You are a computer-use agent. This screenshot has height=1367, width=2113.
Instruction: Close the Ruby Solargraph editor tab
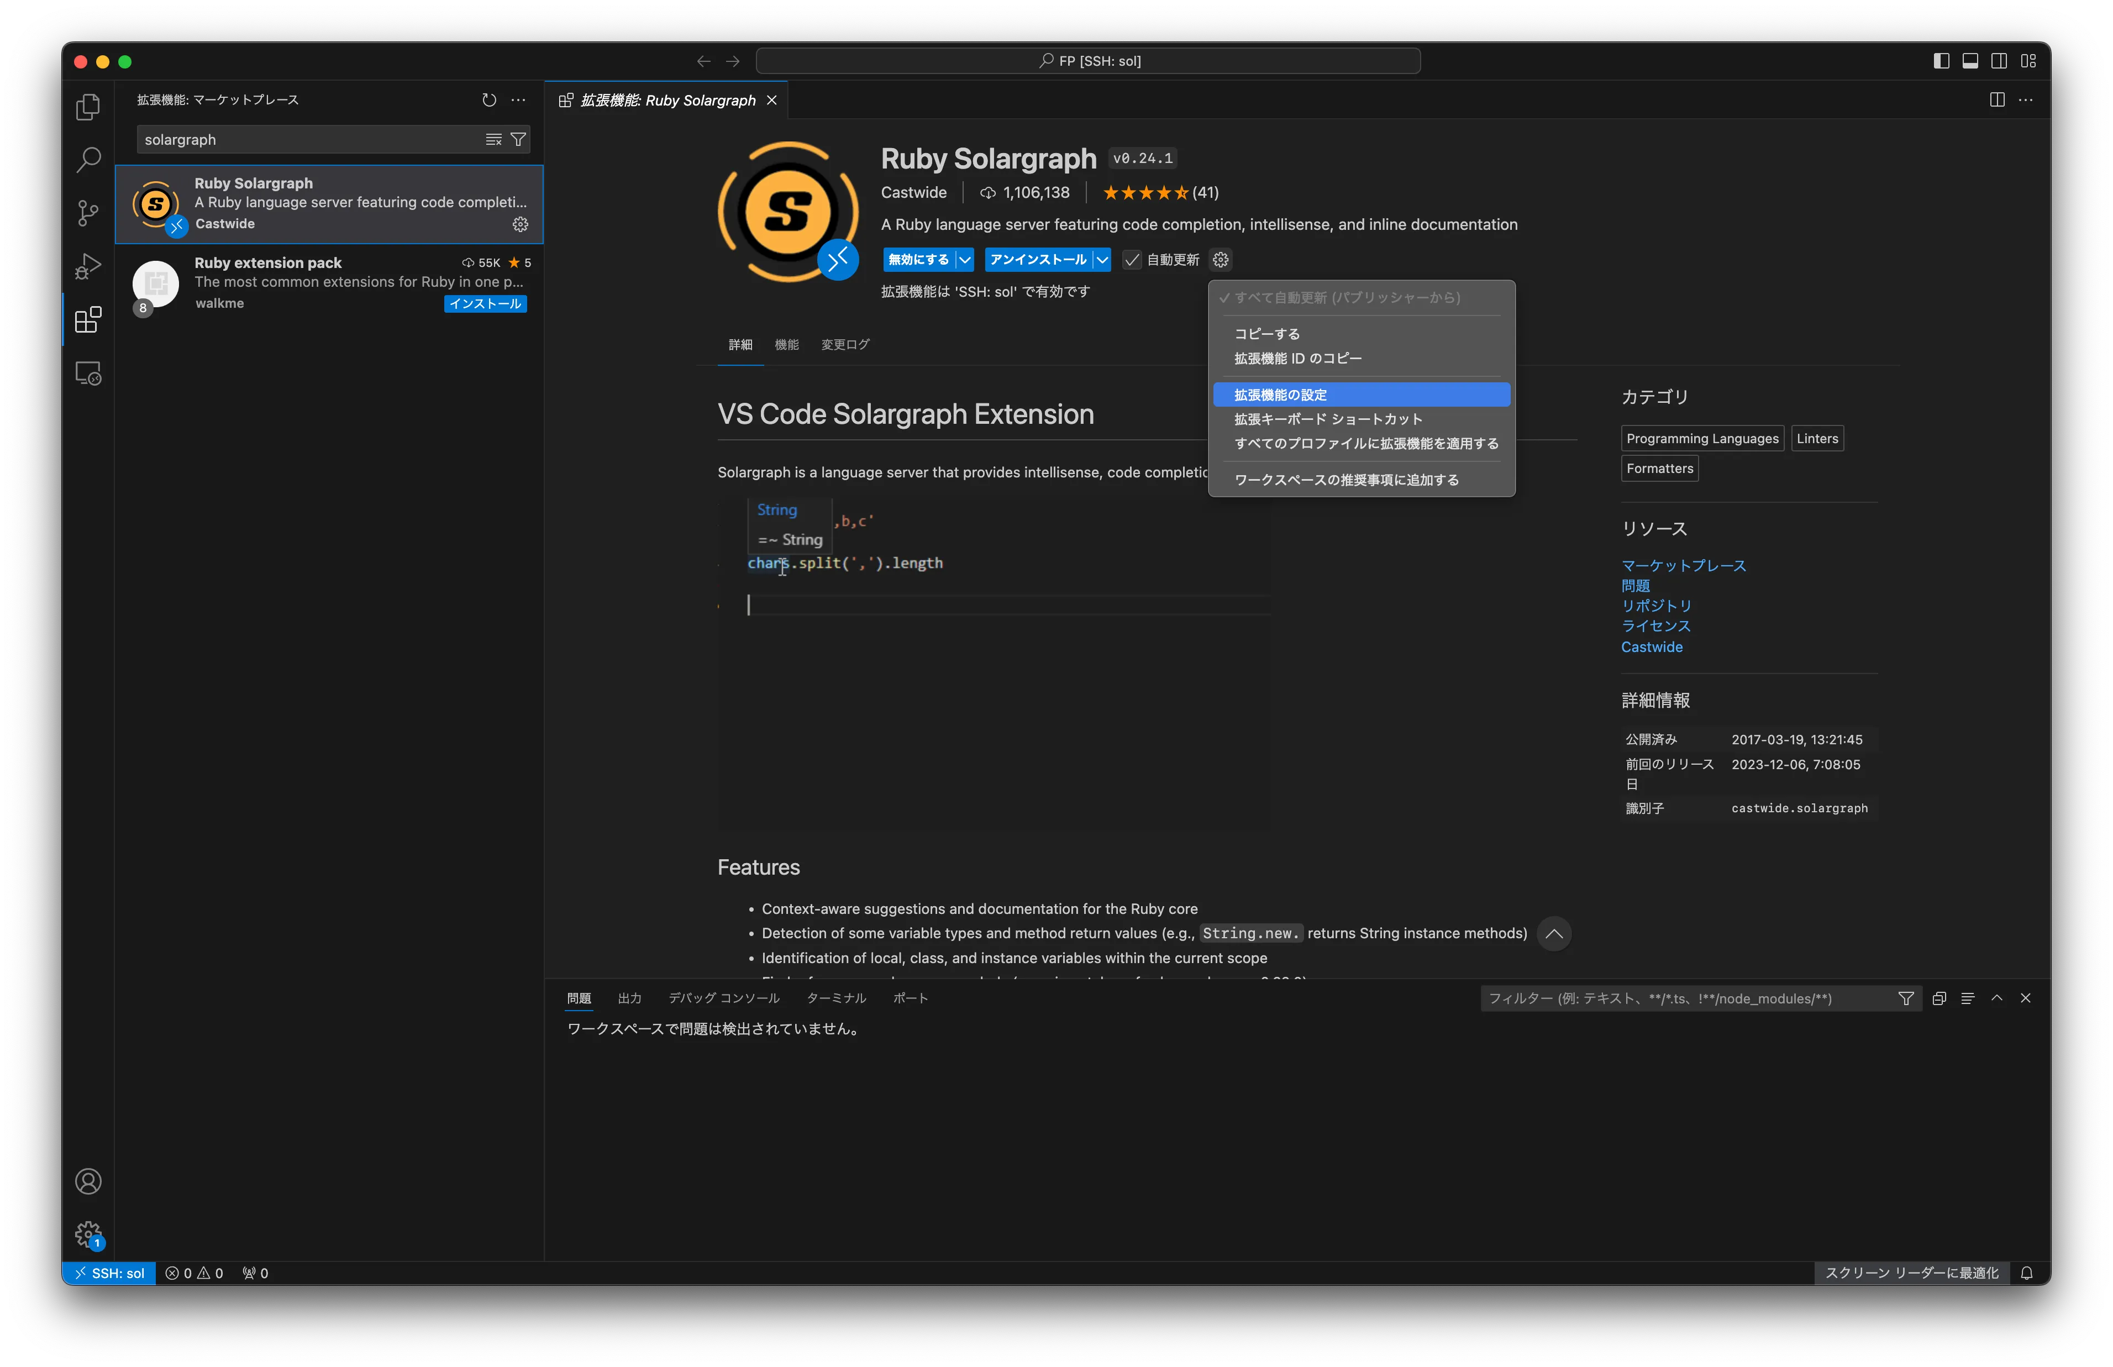coord(772,101)
